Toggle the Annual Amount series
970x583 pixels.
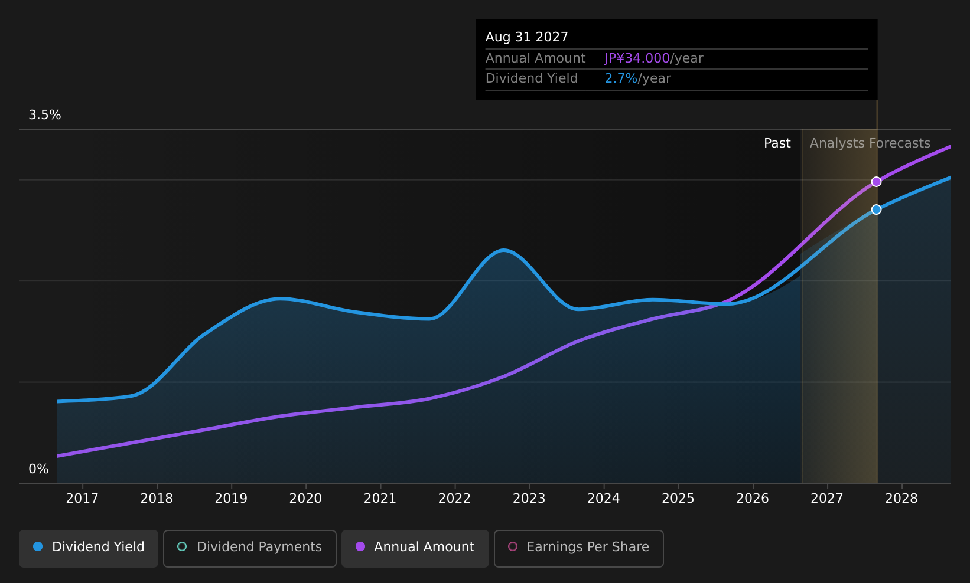point(415,548)
